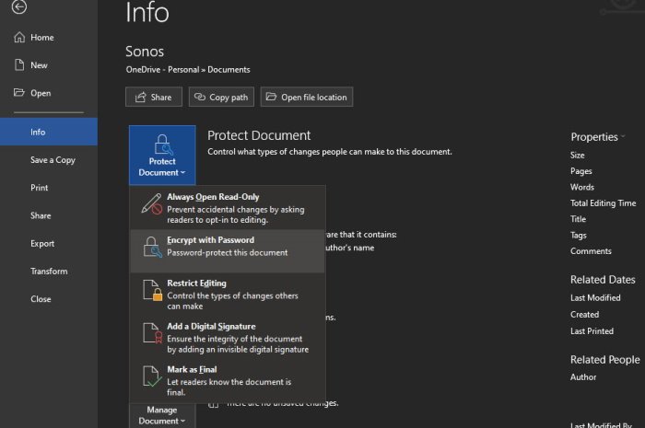The height and width of the screenshot is (428, 645).
Task: Go back using the circular arrow icon
Action: click(19, 6)
